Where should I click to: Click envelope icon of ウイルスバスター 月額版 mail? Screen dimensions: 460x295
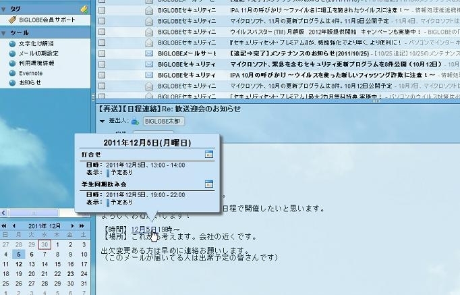[x=149, y=32]
